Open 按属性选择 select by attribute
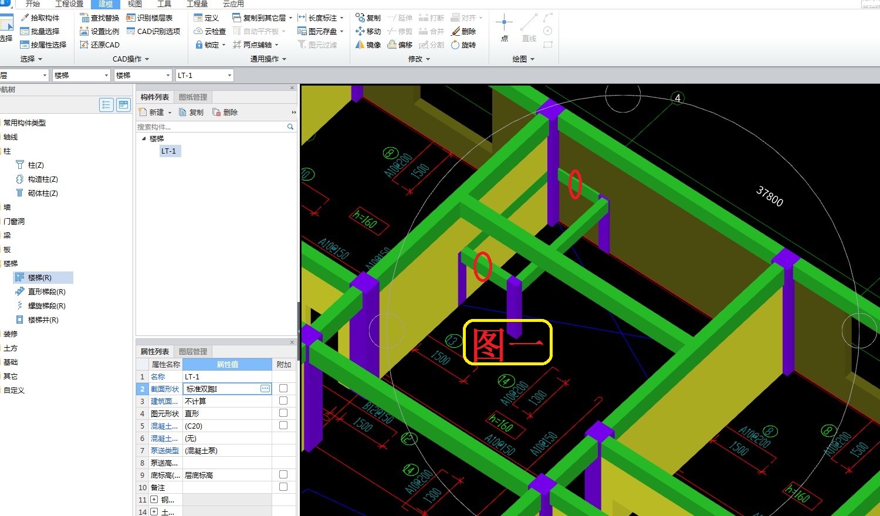880x516 pixels. coord(43,45)
